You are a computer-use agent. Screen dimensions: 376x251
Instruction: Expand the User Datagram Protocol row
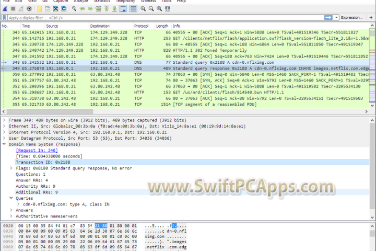click(4, 138)
